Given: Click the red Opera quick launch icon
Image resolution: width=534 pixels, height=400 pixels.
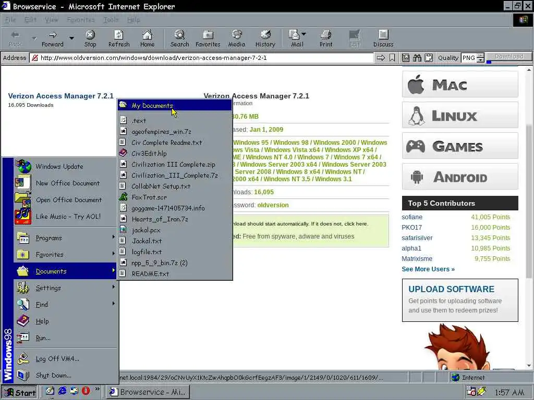Looking at the screenshot, I should (x=86, y=391).
